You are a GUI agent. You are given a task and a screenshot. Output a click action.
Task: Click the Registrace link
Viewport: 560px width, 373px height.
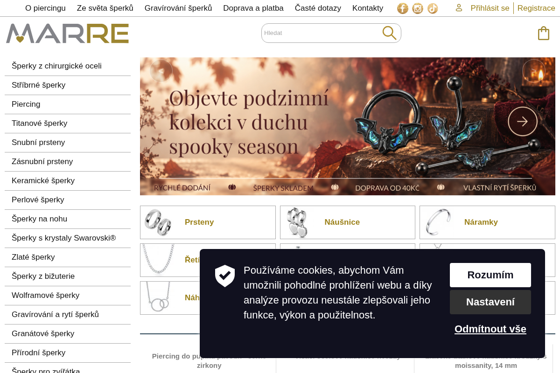point(536,8)
